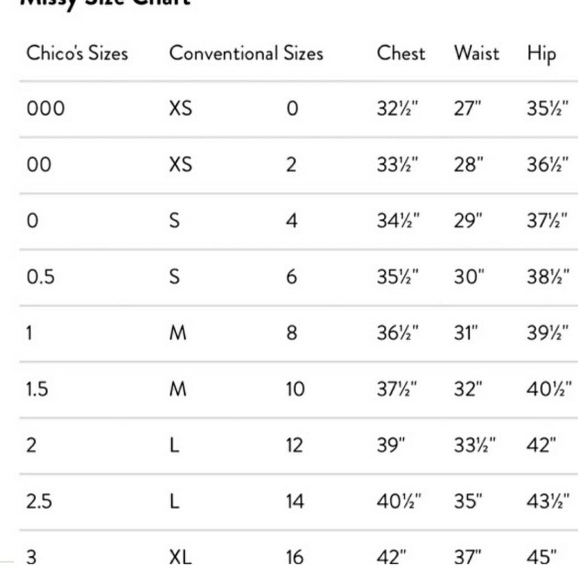Select the Waist column header
578x579 pixels.
coord(476,53)
